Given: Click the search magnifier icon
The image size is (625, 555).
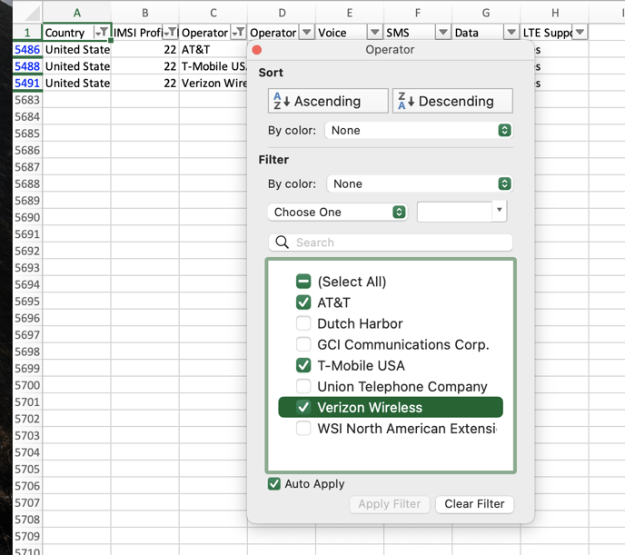Looking at the screenshot, I should coord(282,243).
